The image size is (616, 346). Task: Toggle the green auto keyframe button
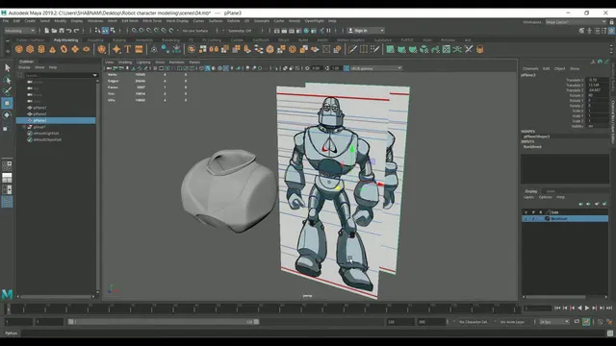click(586, 322)
